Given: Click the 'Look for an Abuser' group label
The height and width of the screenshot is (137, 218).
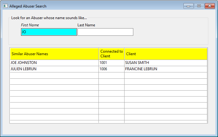Looking at the screenshot, I should pos(49,18).
